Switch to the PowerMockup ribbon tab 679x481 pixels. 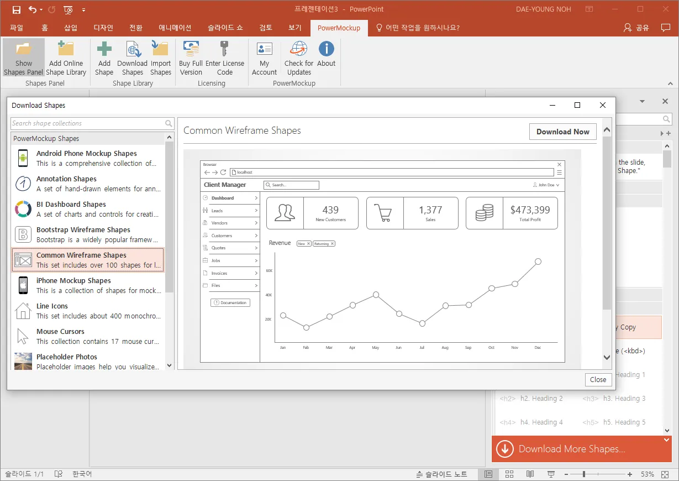click(x=339, y=28)
